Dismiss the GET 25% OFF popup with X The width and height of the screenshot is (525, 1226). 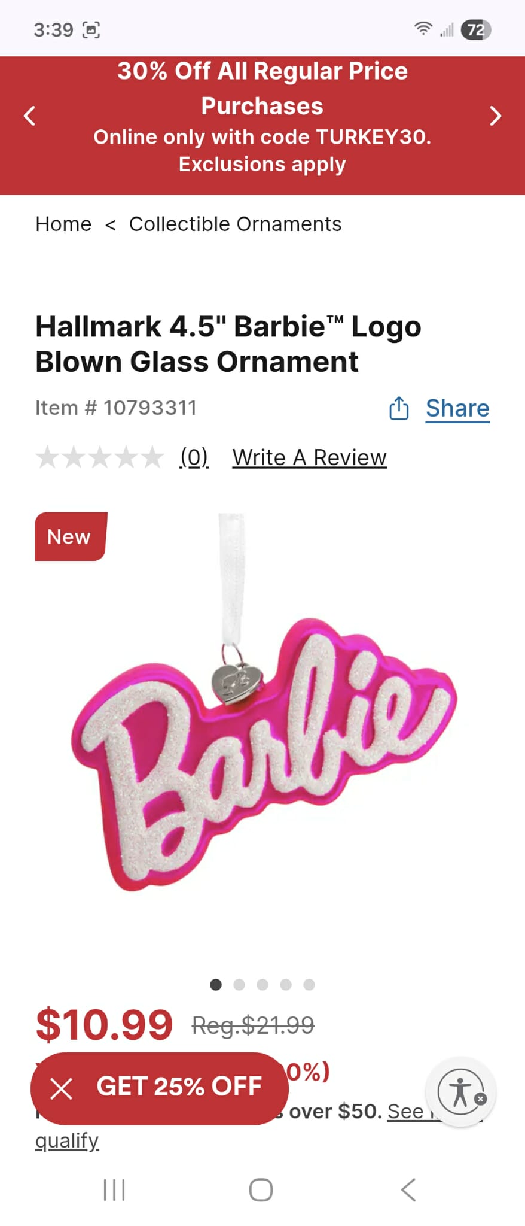(x=61, y=1088)
